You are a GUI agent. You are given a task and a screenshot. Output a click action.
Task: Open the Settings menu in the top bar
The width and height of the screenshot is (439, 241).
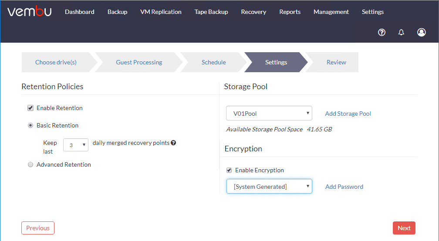coord(373,12)
